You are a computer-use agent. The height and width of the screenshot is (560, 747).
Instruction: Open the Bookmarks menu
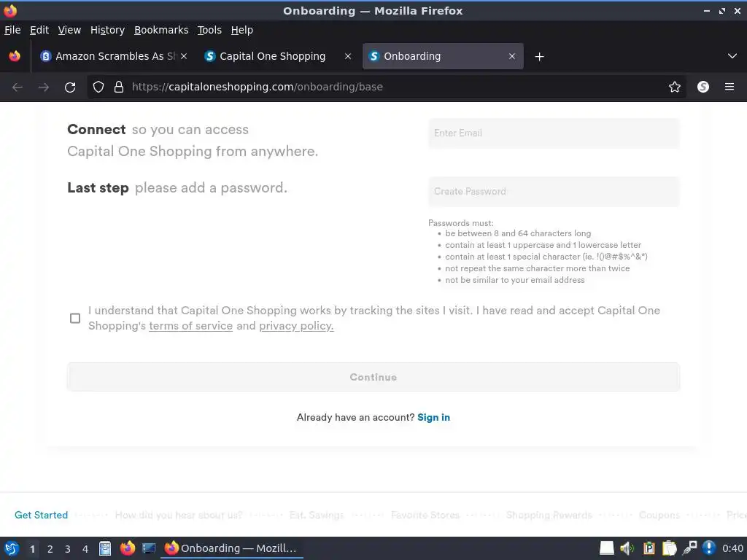(x=161, y=30)
